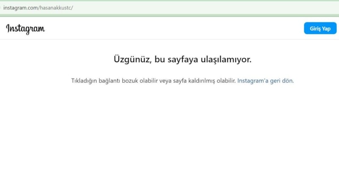Click the empty header area beside Instagram logo
The image size is (339, 189).
pos(169,28)
